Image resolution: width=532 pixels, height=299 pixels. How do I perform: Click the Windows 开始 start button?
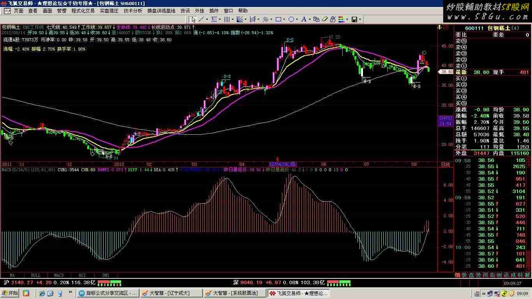click(10, 293)
